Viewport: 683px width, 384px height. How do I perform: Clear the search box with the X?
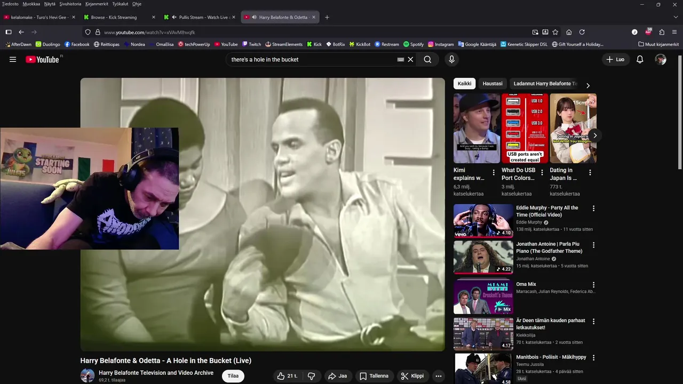pyautogui.click(x=410, y=59)
